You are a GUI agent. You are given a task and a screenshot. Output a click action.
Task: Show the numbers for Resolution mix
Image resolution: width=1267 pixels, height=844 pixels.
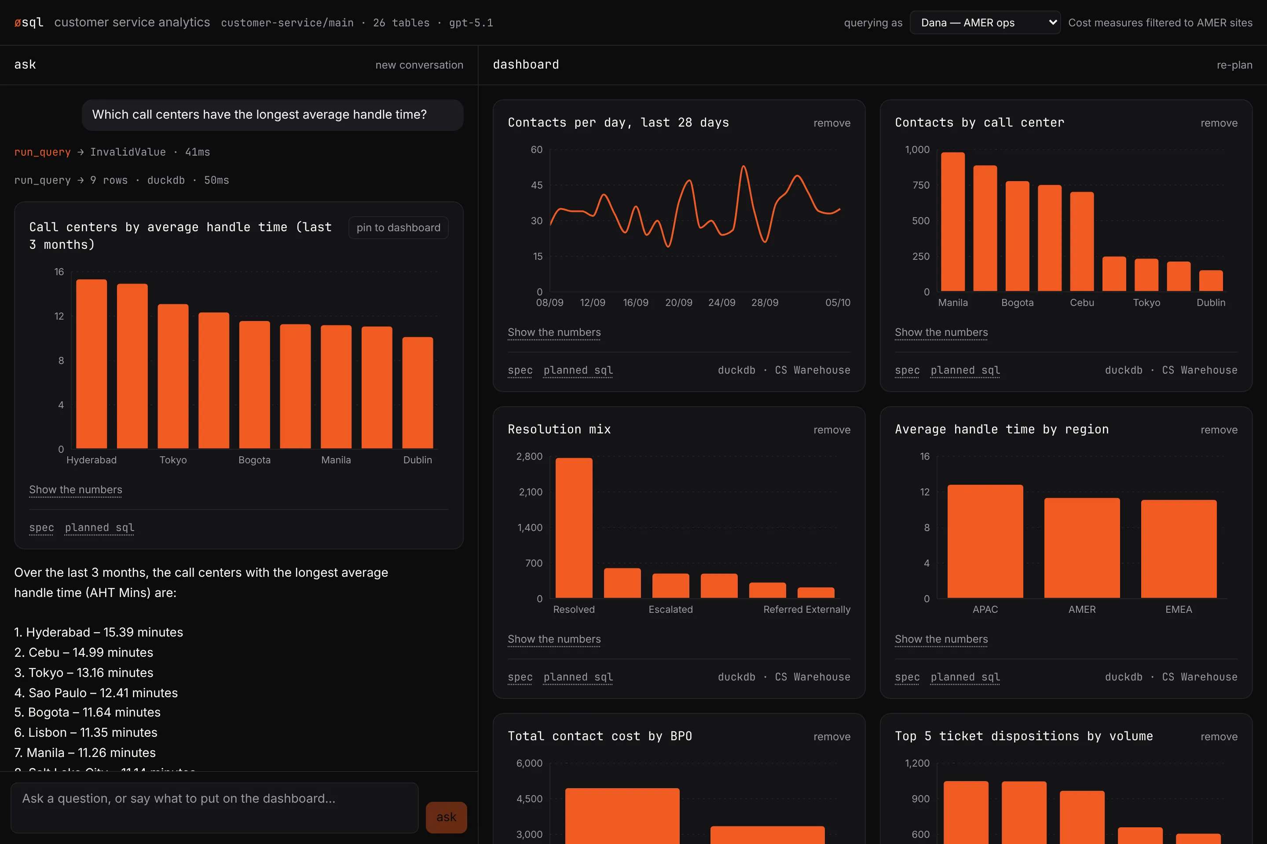coord(554,640)
